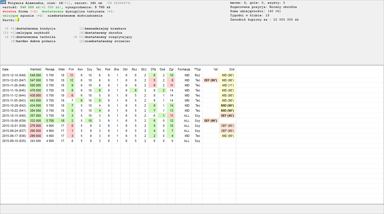Click the Pensja column header

point(50,69)
